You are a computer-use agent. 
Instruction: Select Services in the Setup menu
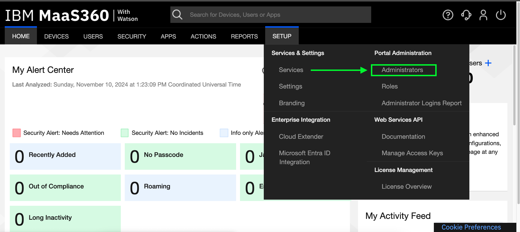pos(291,70)
